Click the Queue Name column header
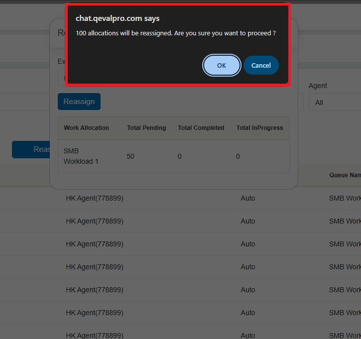 coord(345,175)
